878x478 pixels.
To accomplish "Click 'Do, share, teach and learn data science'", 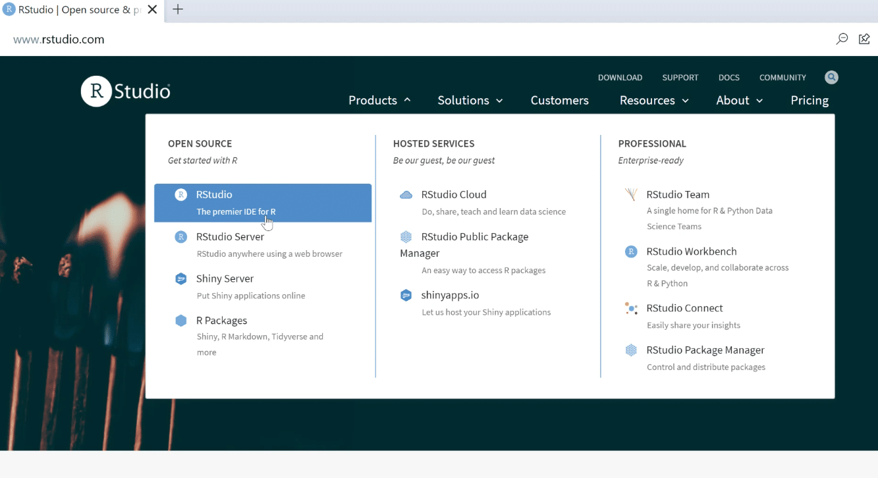I will (x=494, y=212).
